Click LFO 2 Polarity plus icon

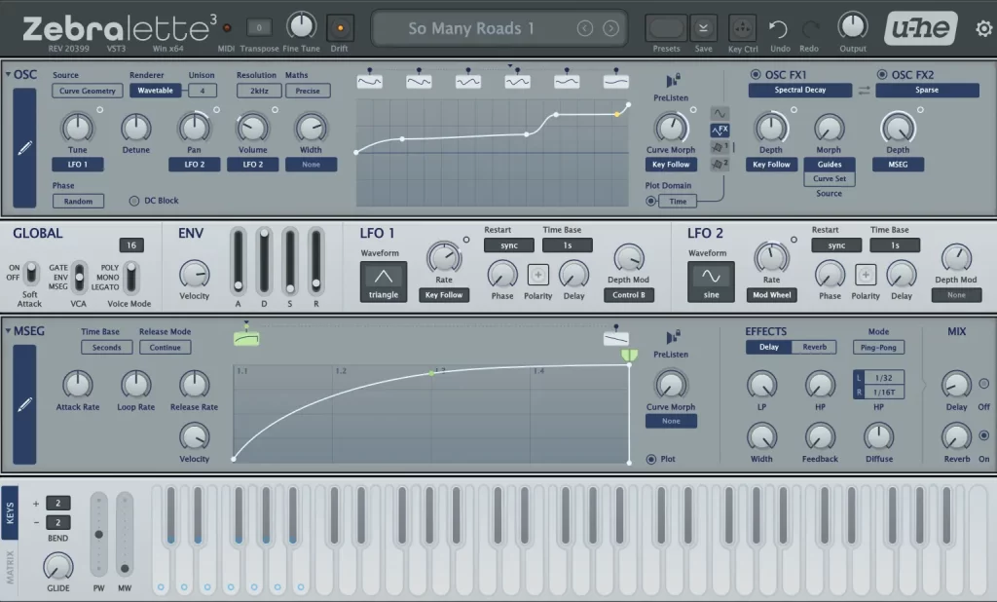pos(866,275)
